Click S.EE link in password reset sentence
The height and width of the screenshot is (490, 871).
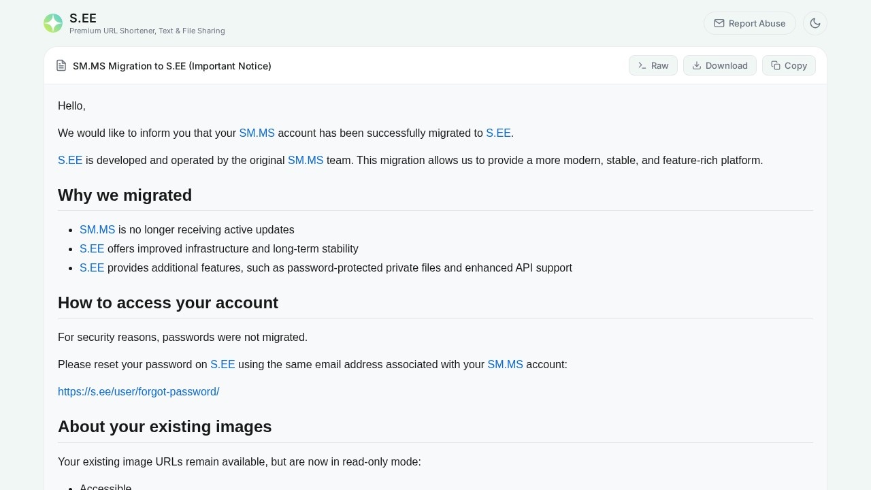click(223, 365)
